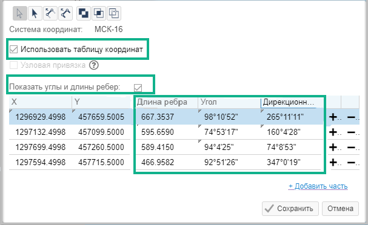Select angle cell 74°53'17"

(229, 132)
